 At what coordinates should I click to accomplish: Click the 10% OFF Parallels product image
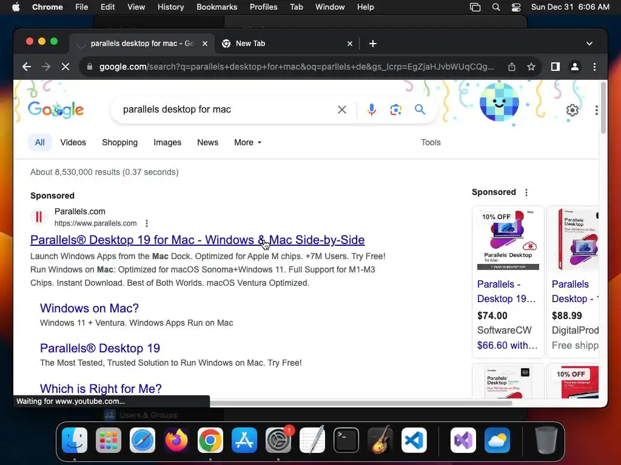[508, 240]
